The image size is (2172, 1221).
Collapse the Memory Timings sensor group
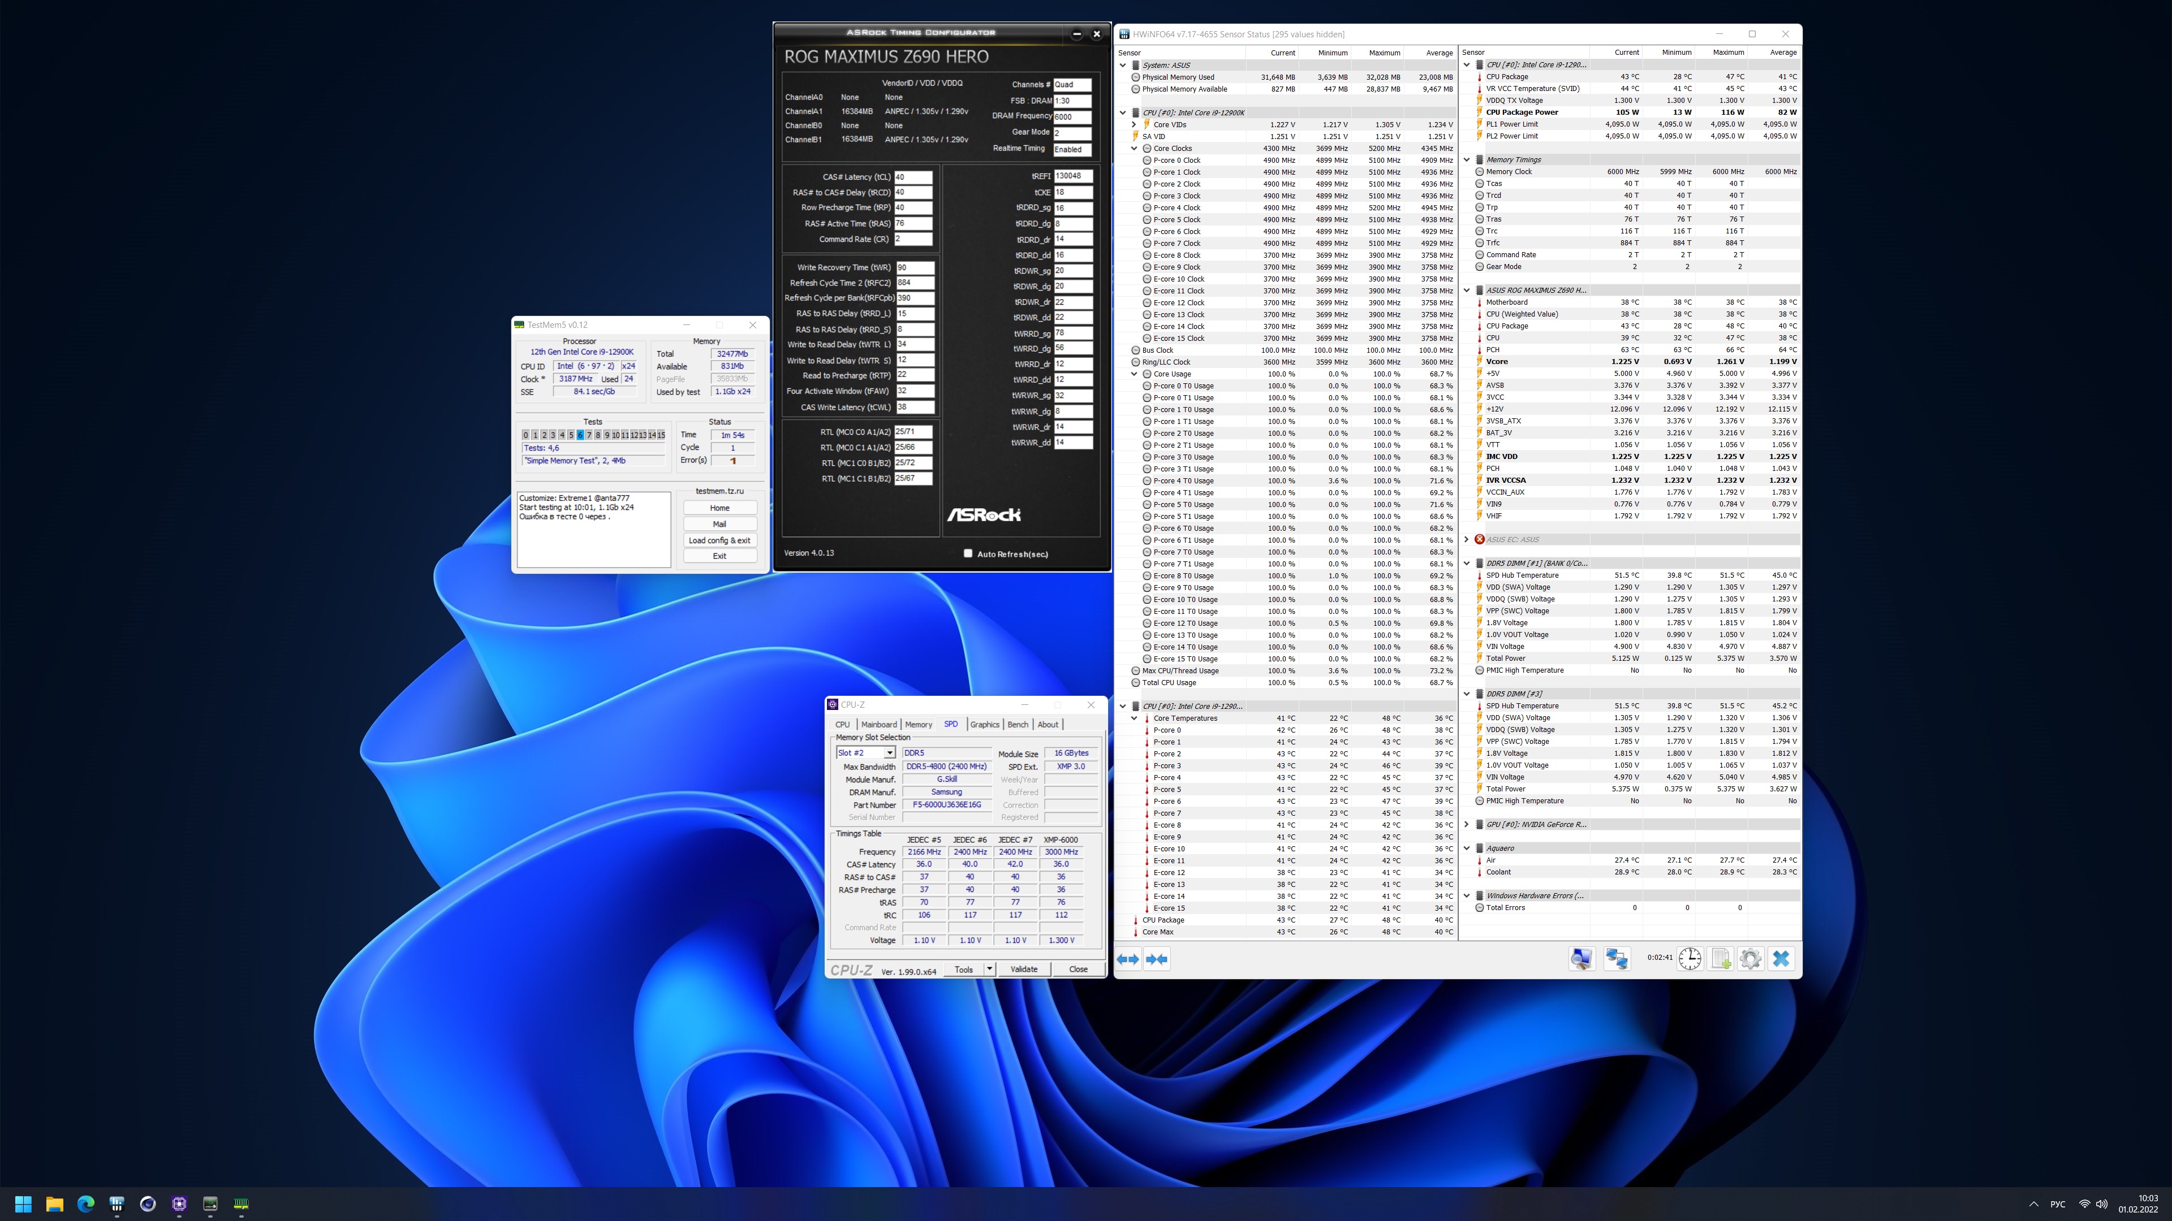[1466, 159]
